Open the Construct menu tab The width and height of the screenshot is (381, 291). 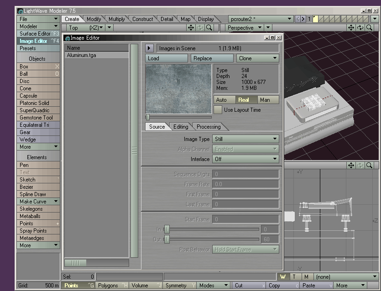[x=143, y=19]
